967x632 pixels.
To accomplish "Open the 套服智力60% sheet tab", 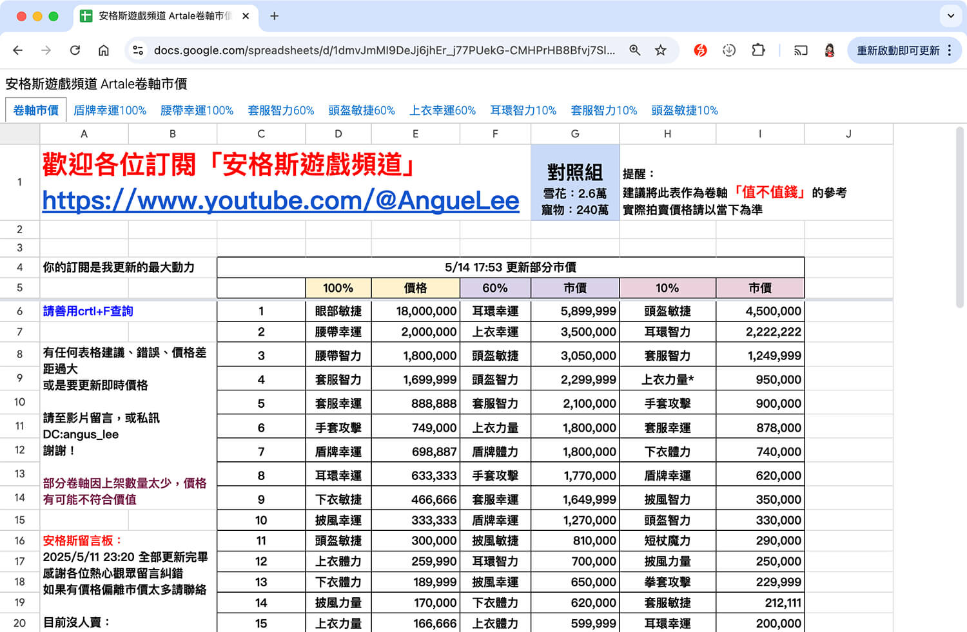I will point(280,110).
